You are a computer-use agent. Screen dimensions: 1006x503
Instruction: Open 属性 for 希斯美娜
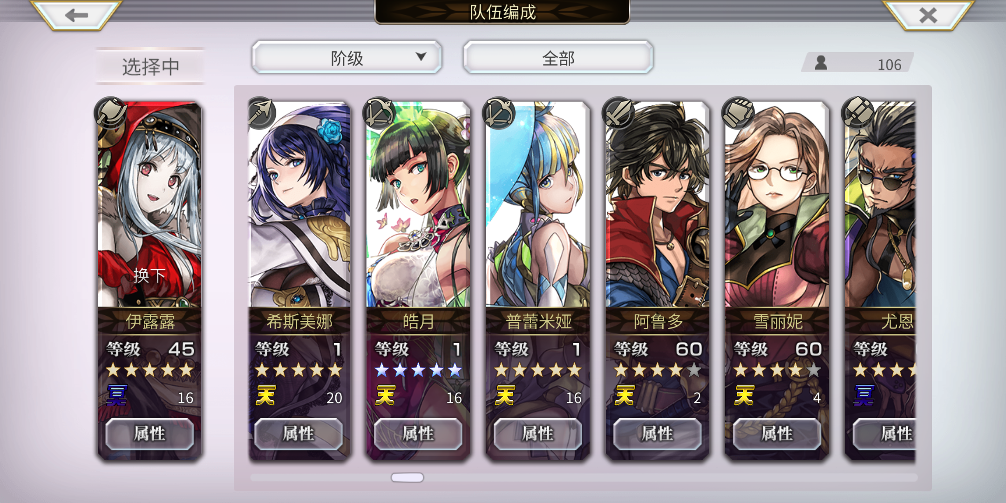point(299,434)
